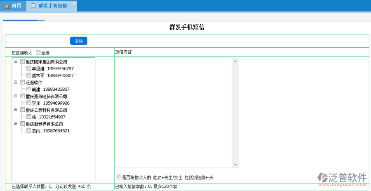Click inside the 短信内容 text area

(174, 112)
